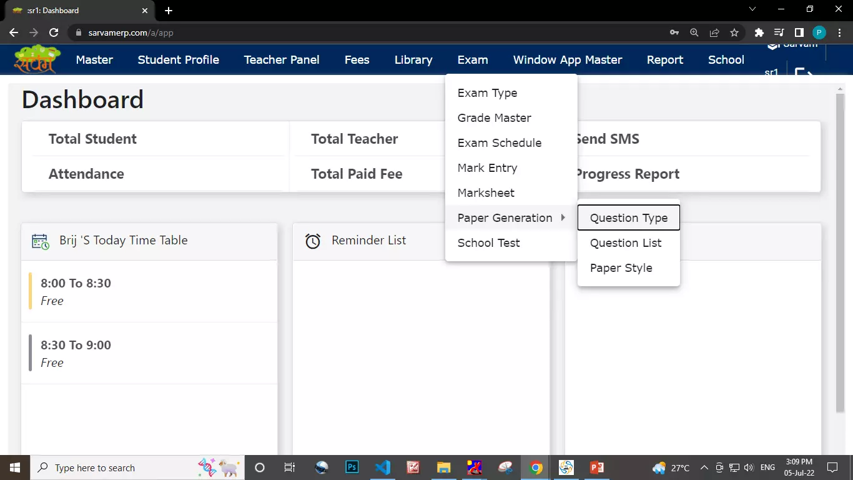853x480 pixels.
Task: Launch Photoshop from the taskbar
Action: pos(352,467)
